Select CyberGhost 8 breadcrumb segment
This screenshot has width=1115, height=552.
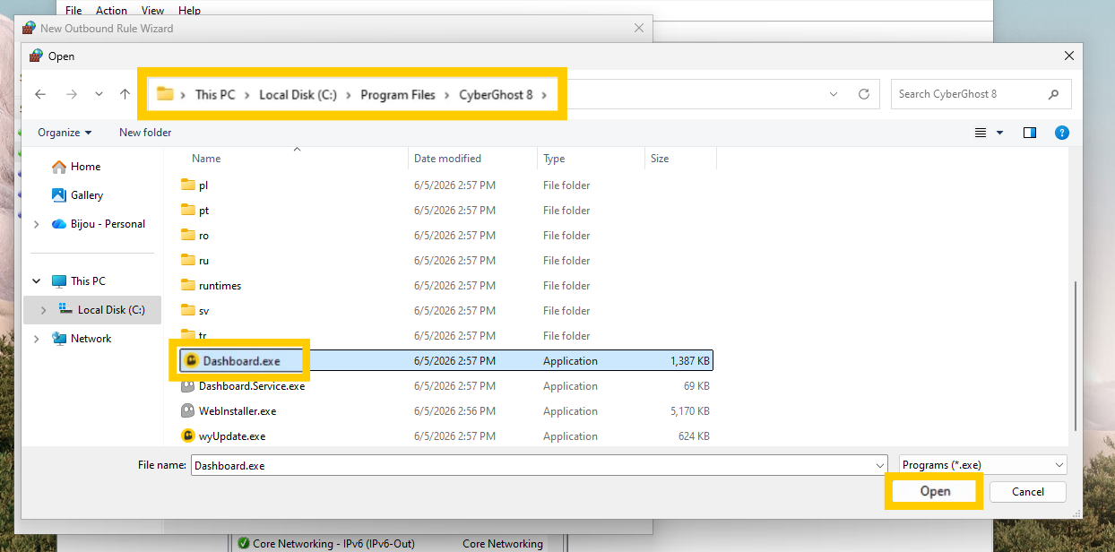[x=496, y=94]
